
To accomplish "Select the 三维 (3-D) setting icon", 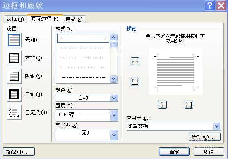I will [14, 94].
